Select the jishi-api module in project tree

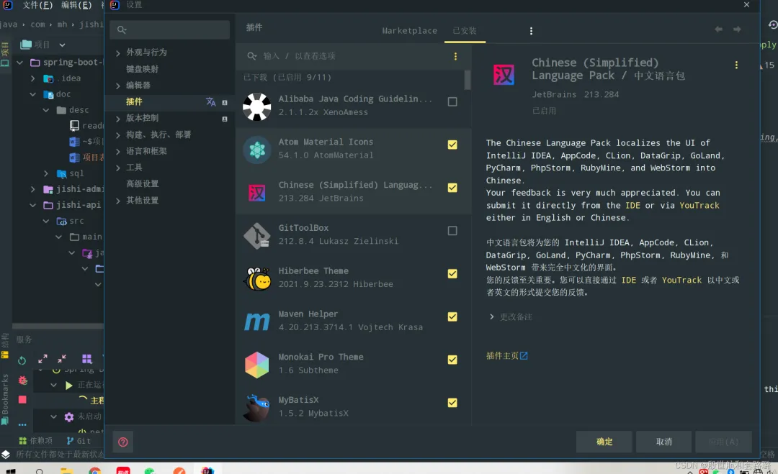point(78,204)
